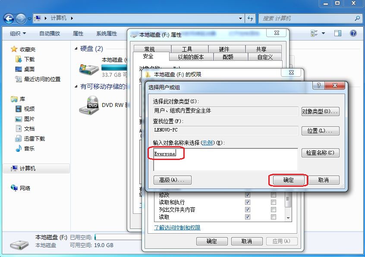
Task: Collapse the 硬盘 (2) group
Action: [x=76, y=49]
